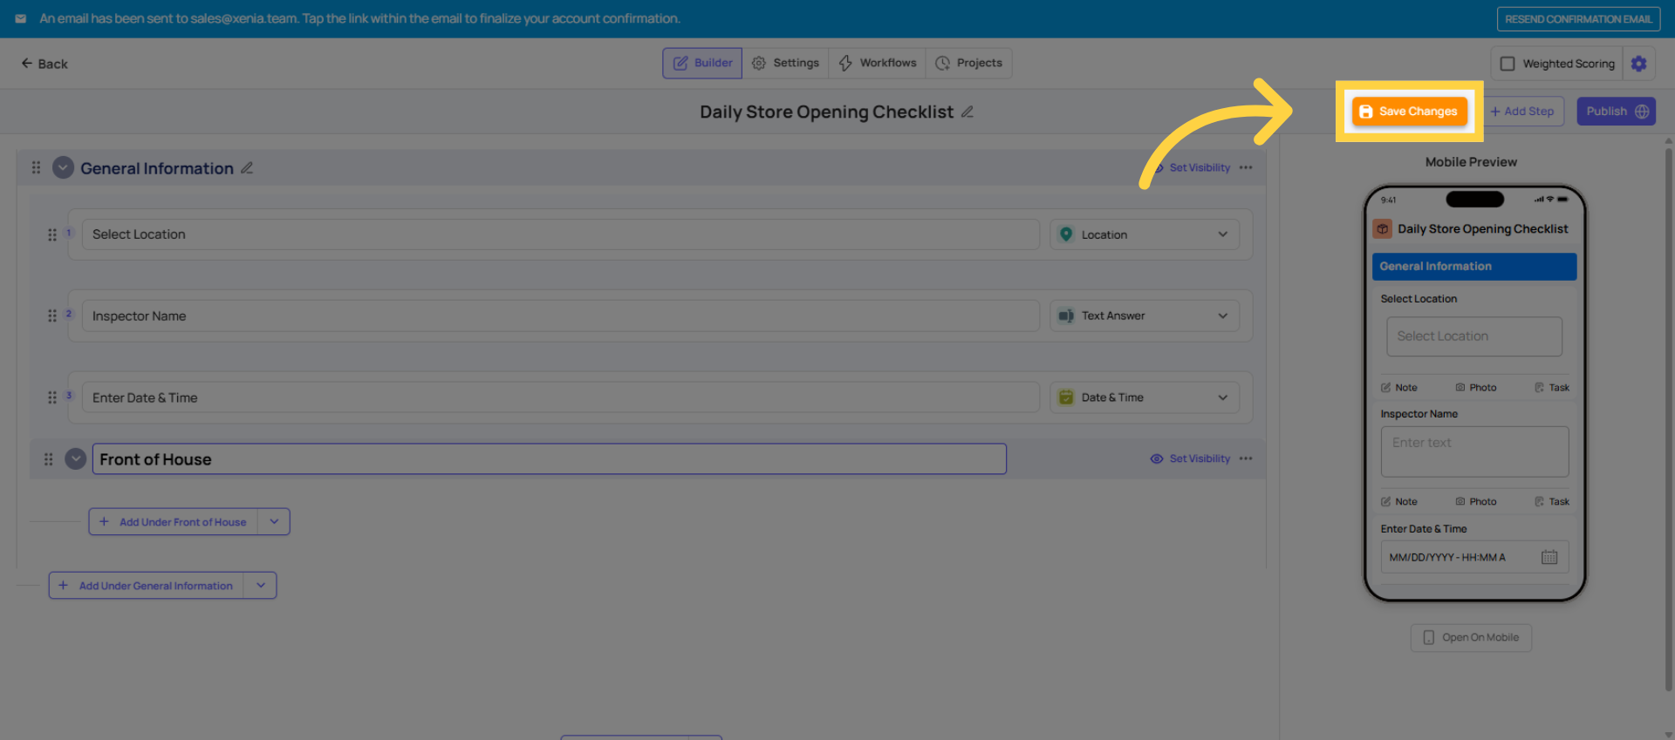
Task: Select drag handle of Date & Time step
Action: 52,397
